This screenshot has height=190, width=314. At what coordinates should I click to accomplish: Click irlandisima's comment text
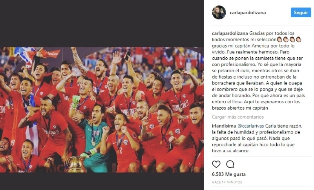click(x=257, y=138)
